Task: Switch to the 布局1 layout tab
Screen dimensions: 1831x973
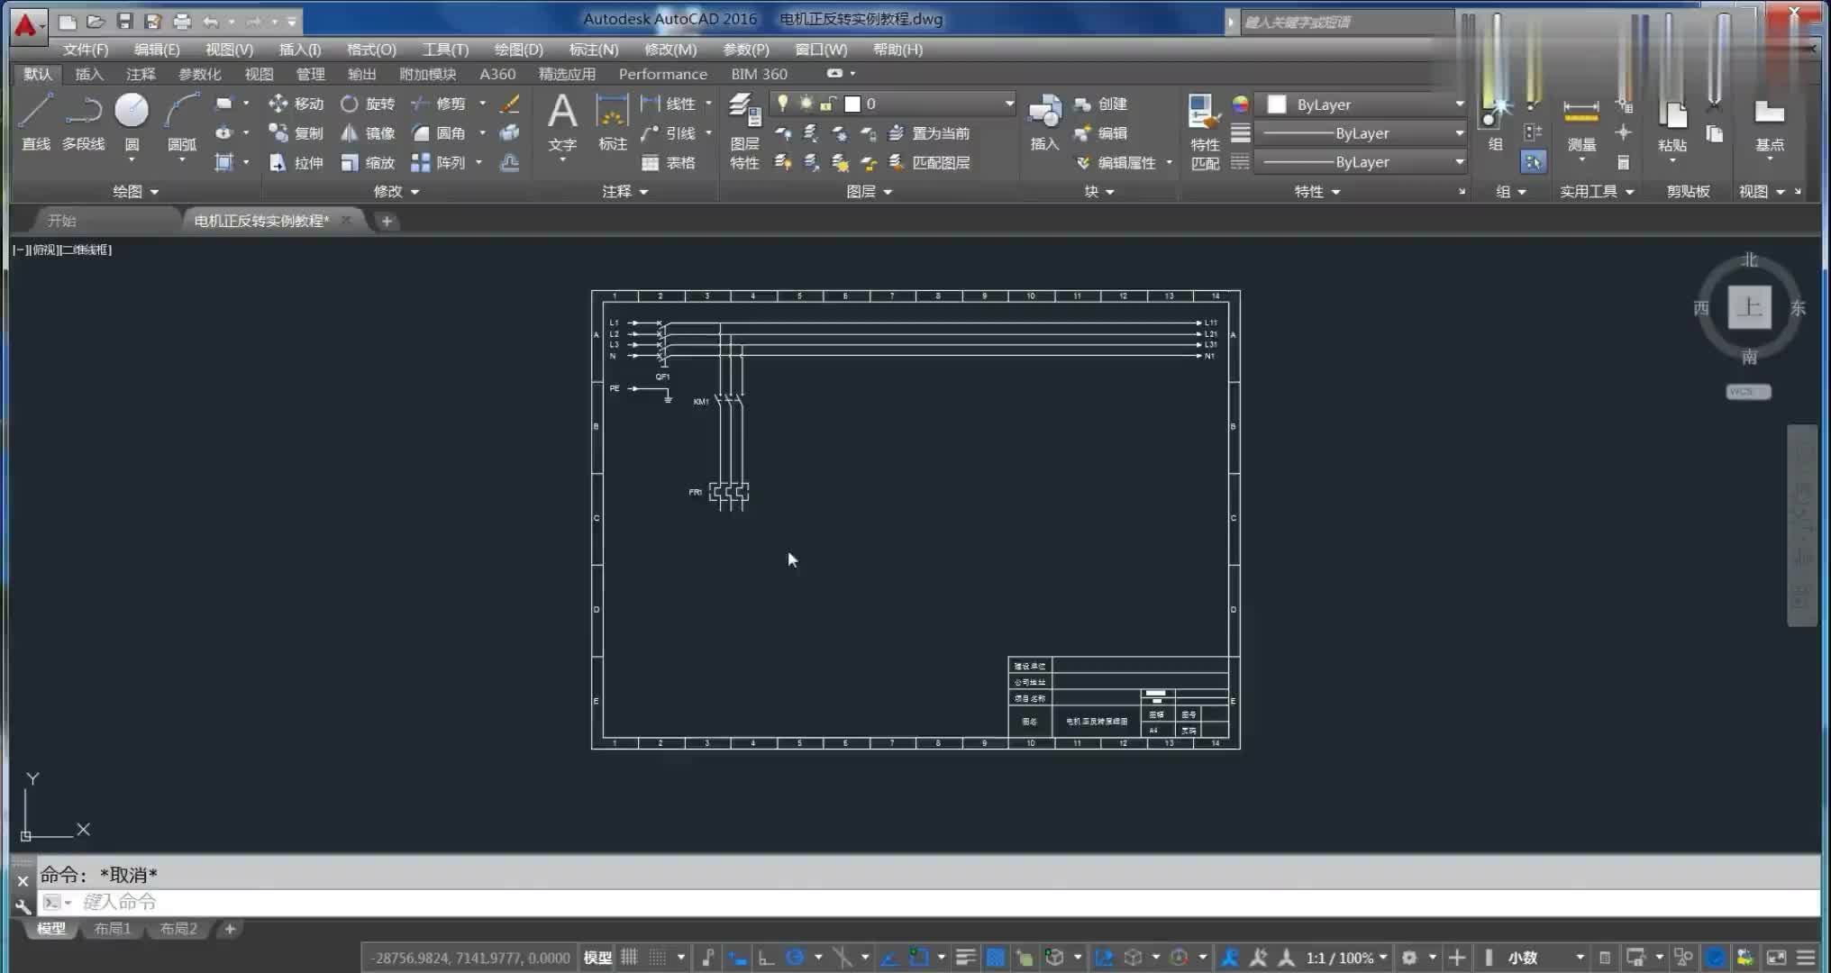Action: pyautogui.click(x=113, y=928)
